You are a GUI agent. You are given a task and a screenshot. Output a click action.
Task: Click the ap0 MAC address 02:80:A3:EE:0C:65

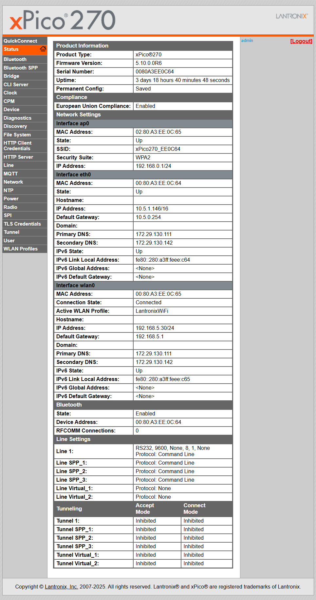click(x=158, y=132)
